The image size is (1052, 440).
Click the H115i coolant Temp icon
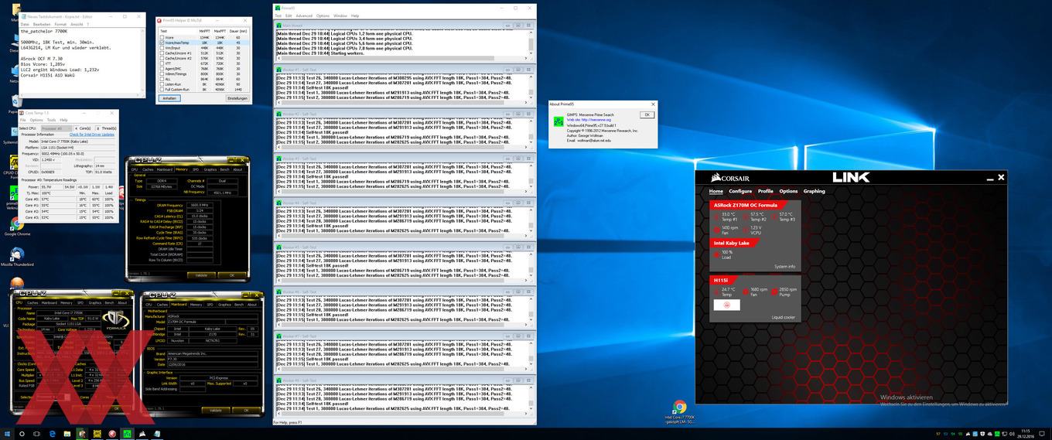coord(716,292)
